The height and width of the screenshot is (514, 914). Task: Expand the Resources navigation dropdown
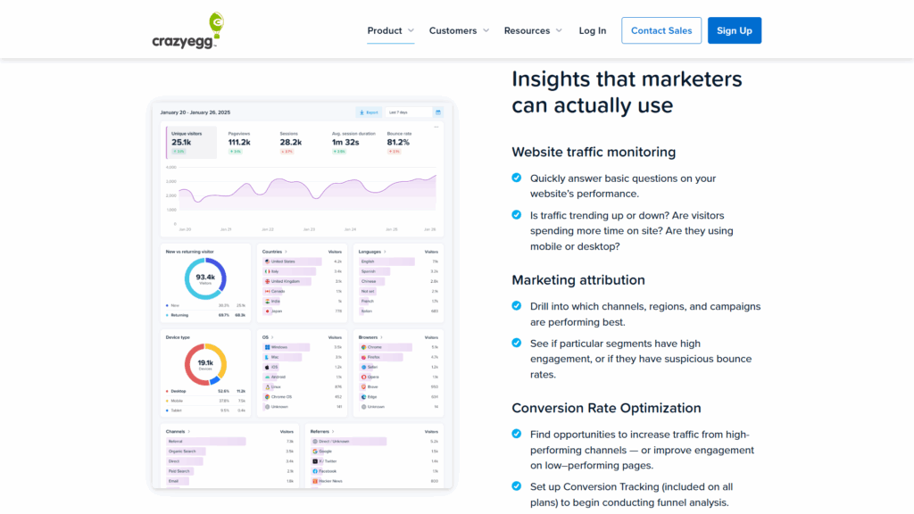[533, 30]
